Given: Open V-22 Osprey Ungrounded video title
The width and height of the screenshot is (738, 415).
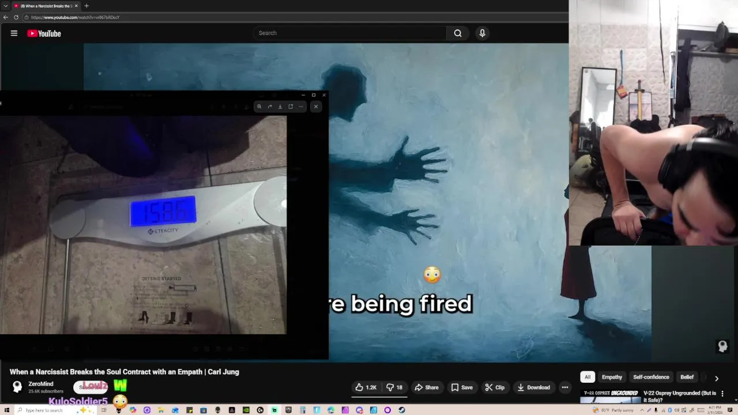Looking at the screenshot, I should coord(680,396).
